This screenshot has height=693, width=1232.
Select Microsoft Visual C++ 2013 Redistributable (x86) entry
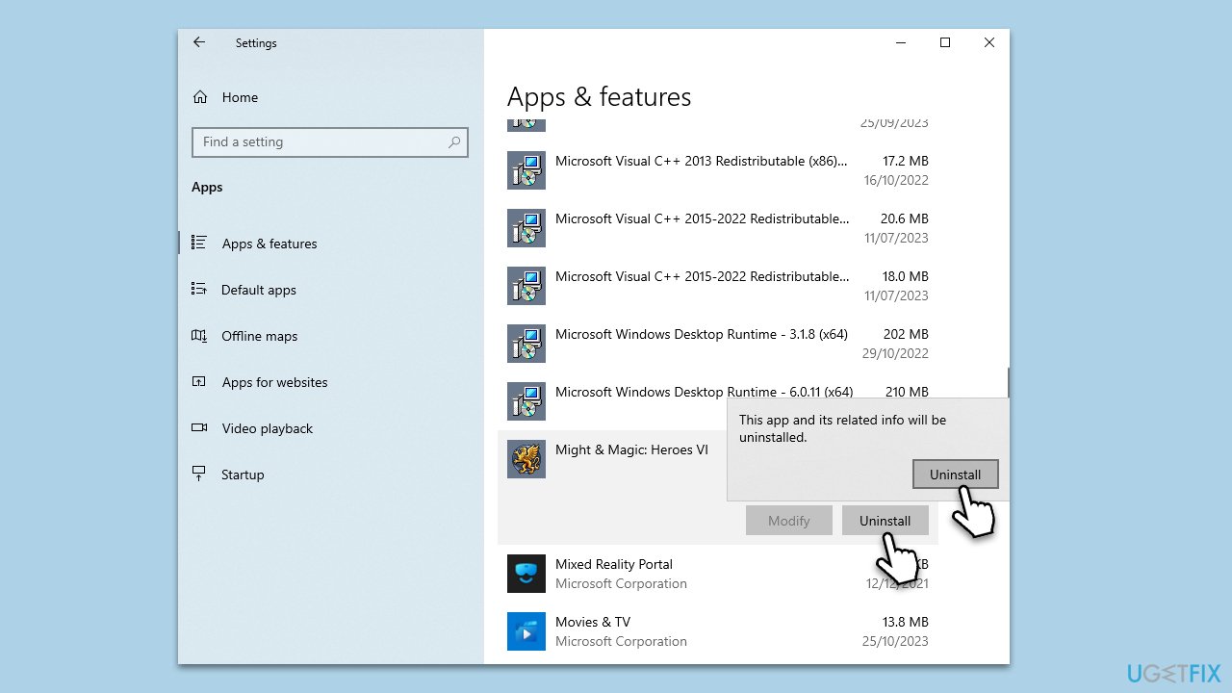702,161
